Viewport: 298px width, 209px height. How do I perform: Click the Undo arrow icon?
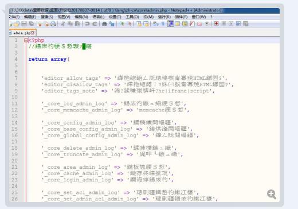87,24
